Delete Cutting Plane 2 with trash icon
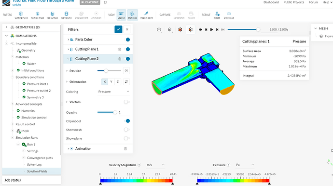This screenshot has height=186, width=333. pos(120,59)
